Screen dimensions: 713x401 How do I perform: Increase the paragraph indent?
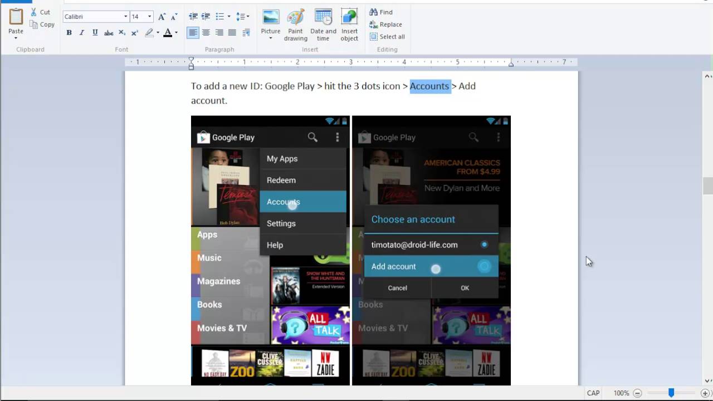pos(206,17)
